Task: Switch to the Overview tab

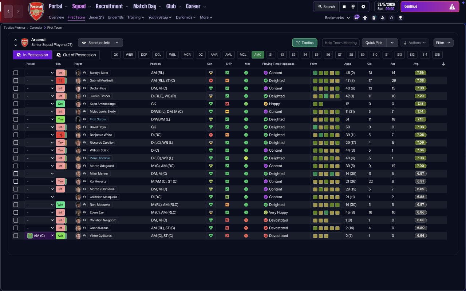Action: [56, 17]
